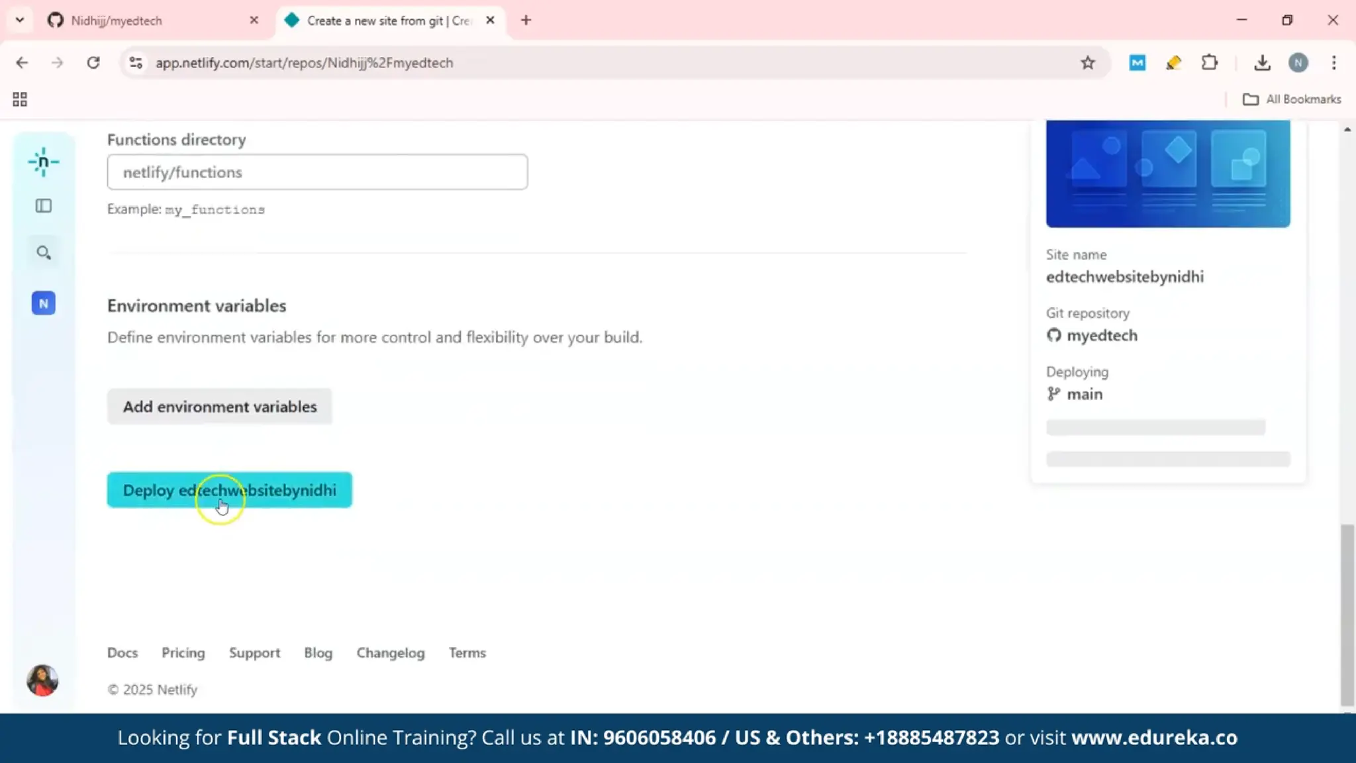The height and width of the screenshot is (763, 1356).
Task: Focus the Functions directory input field
Action: point(317,172)
